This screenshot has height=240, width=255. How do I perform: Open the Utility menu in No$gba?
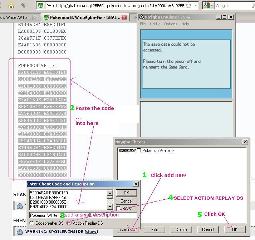coord(155,24)
